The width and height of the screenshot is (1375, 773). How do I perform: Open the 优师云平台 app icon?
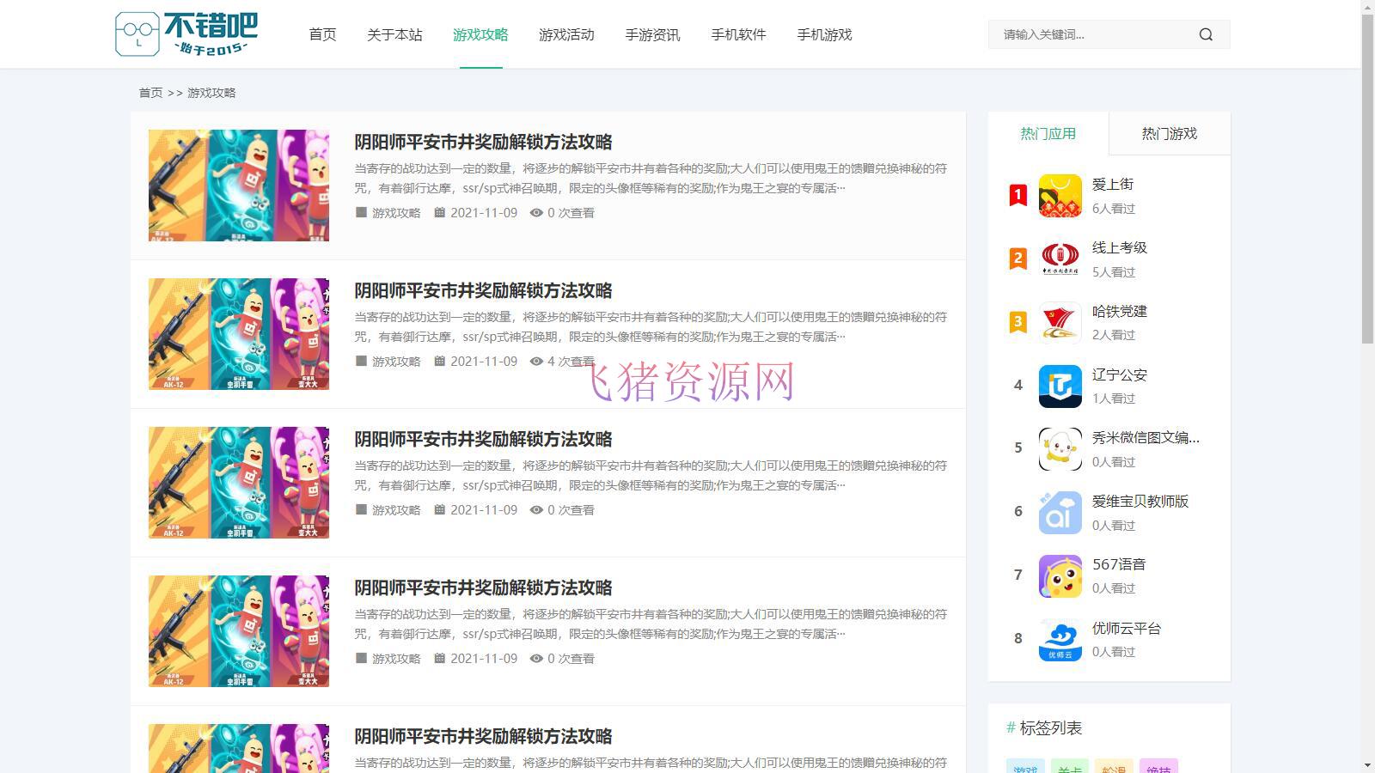pyautogui.click(x=1060, y=639)
